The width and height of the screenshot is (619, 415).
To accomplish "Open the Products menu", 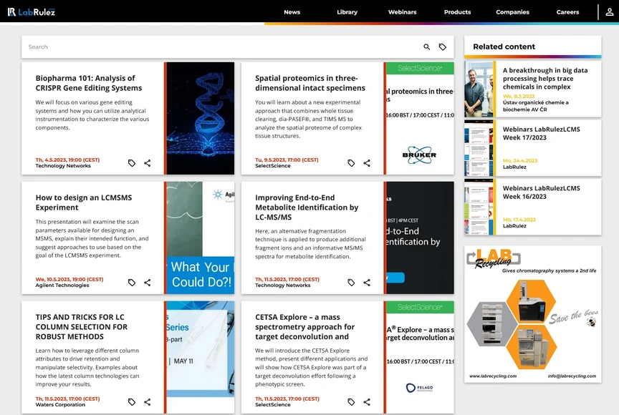I will 458,12.
